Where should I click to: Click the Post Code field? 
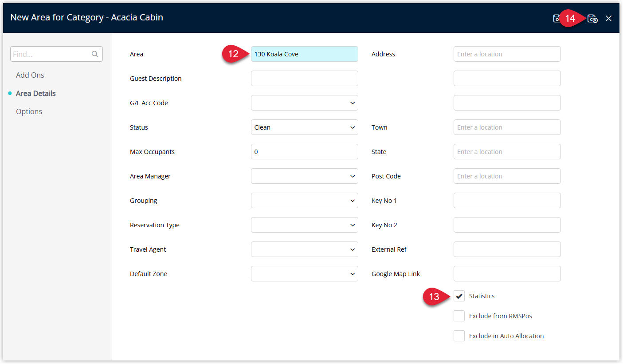pos(507,176)
